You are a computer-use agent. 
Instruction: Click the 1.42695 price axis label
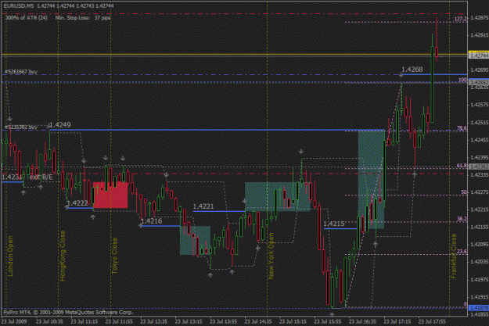click(x=479, y=70)
